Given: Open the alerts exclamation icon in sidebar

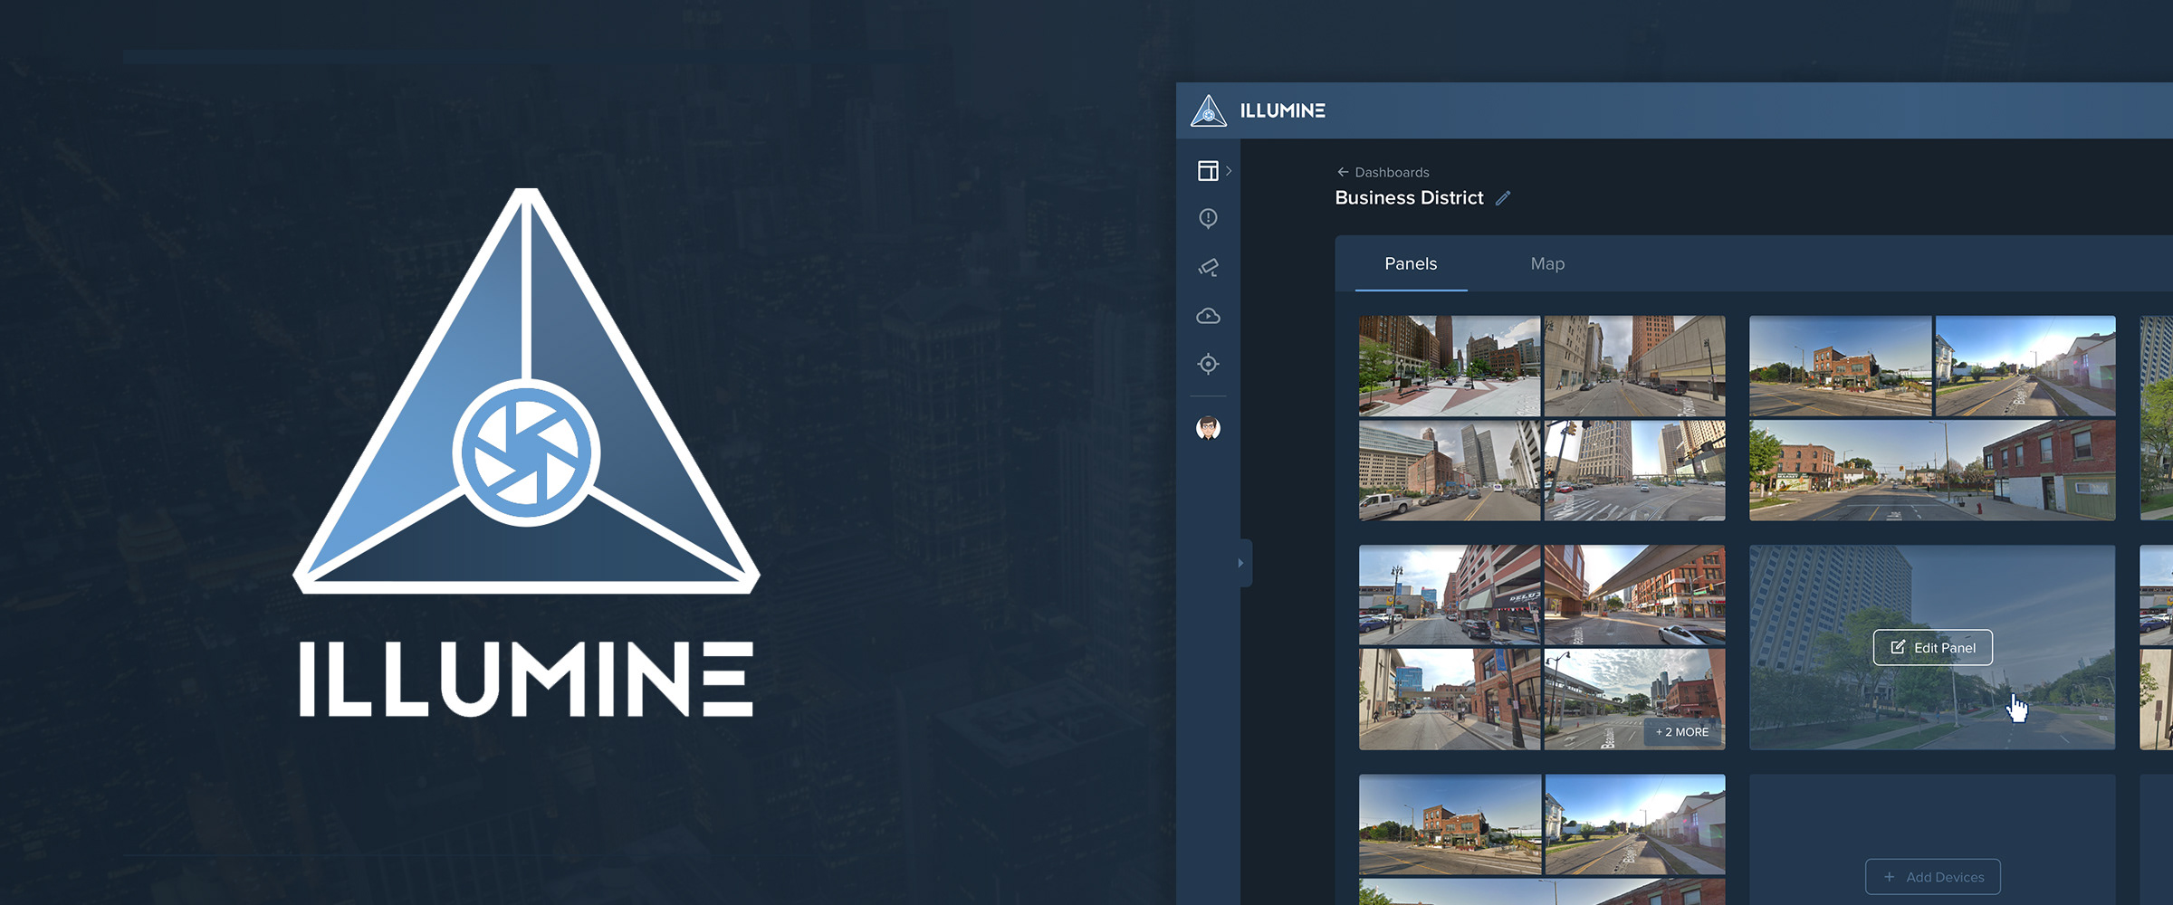Looking at the screenshot, I should coord(1208,219).
